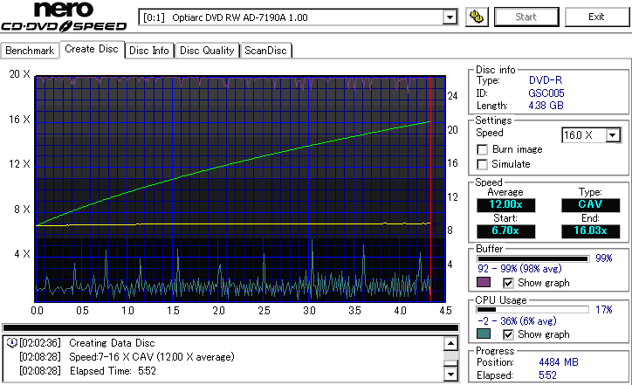Expand the Optiarc DVD RW drive dropdown
Screen dimensions: 632x385
[x=450, y=17]
